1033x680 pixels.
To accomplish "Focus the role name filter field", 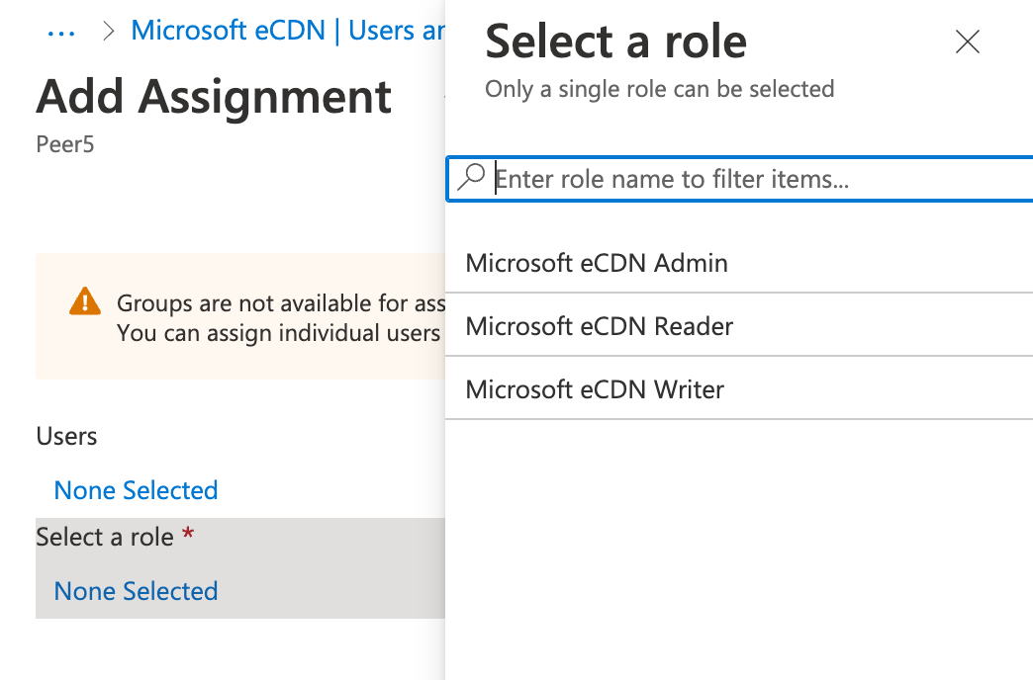I will click(752, 179).
